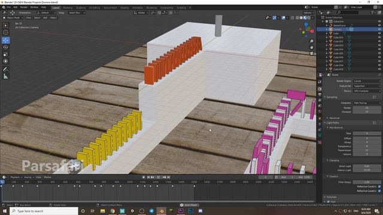Open the Tool properties tab icon
Screen dimensions: 383x215
click(x=320, y=82)
